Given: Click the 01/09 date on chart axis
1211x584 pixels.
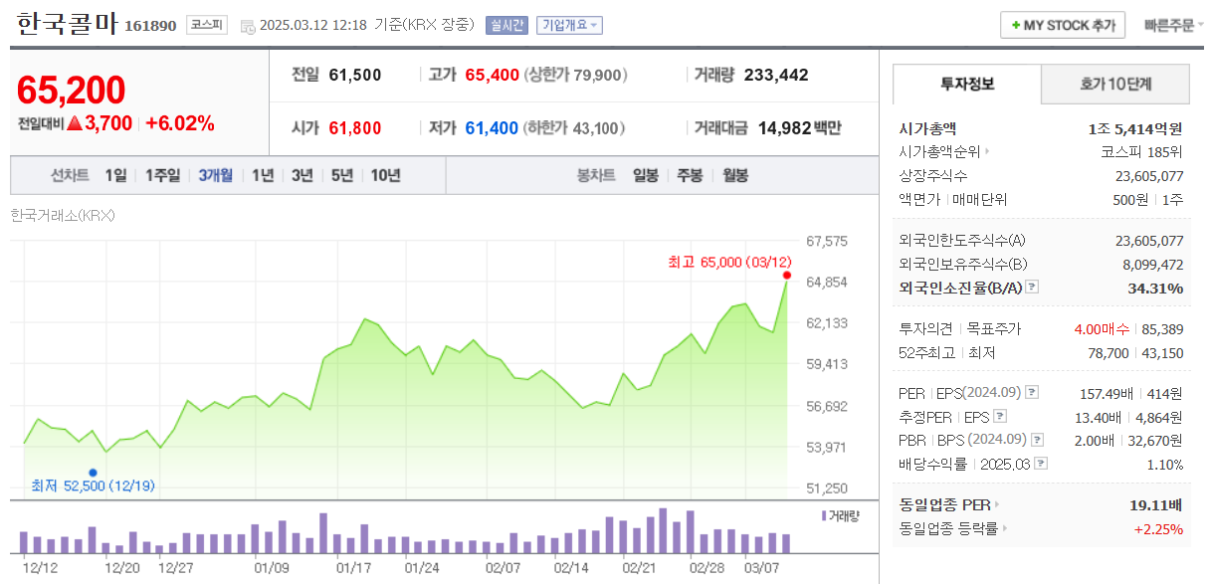Looking at the screenshot, I should pos(272,568).
